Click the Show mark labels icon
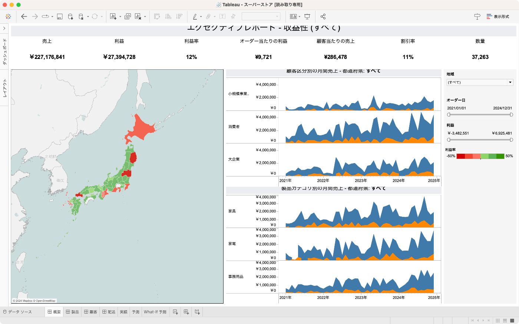The image size is (519, 324). click(222, 16)
